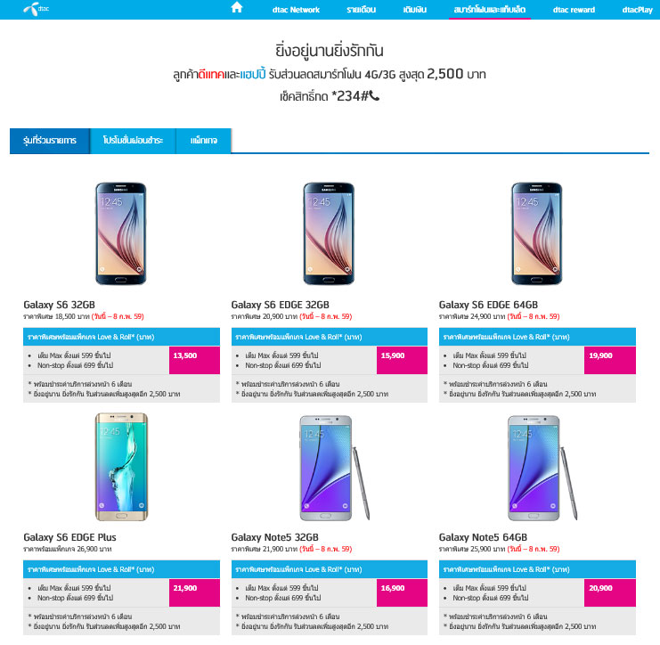
Task: Click the 13,500 pink price box
Action: (x=194, y=361)
